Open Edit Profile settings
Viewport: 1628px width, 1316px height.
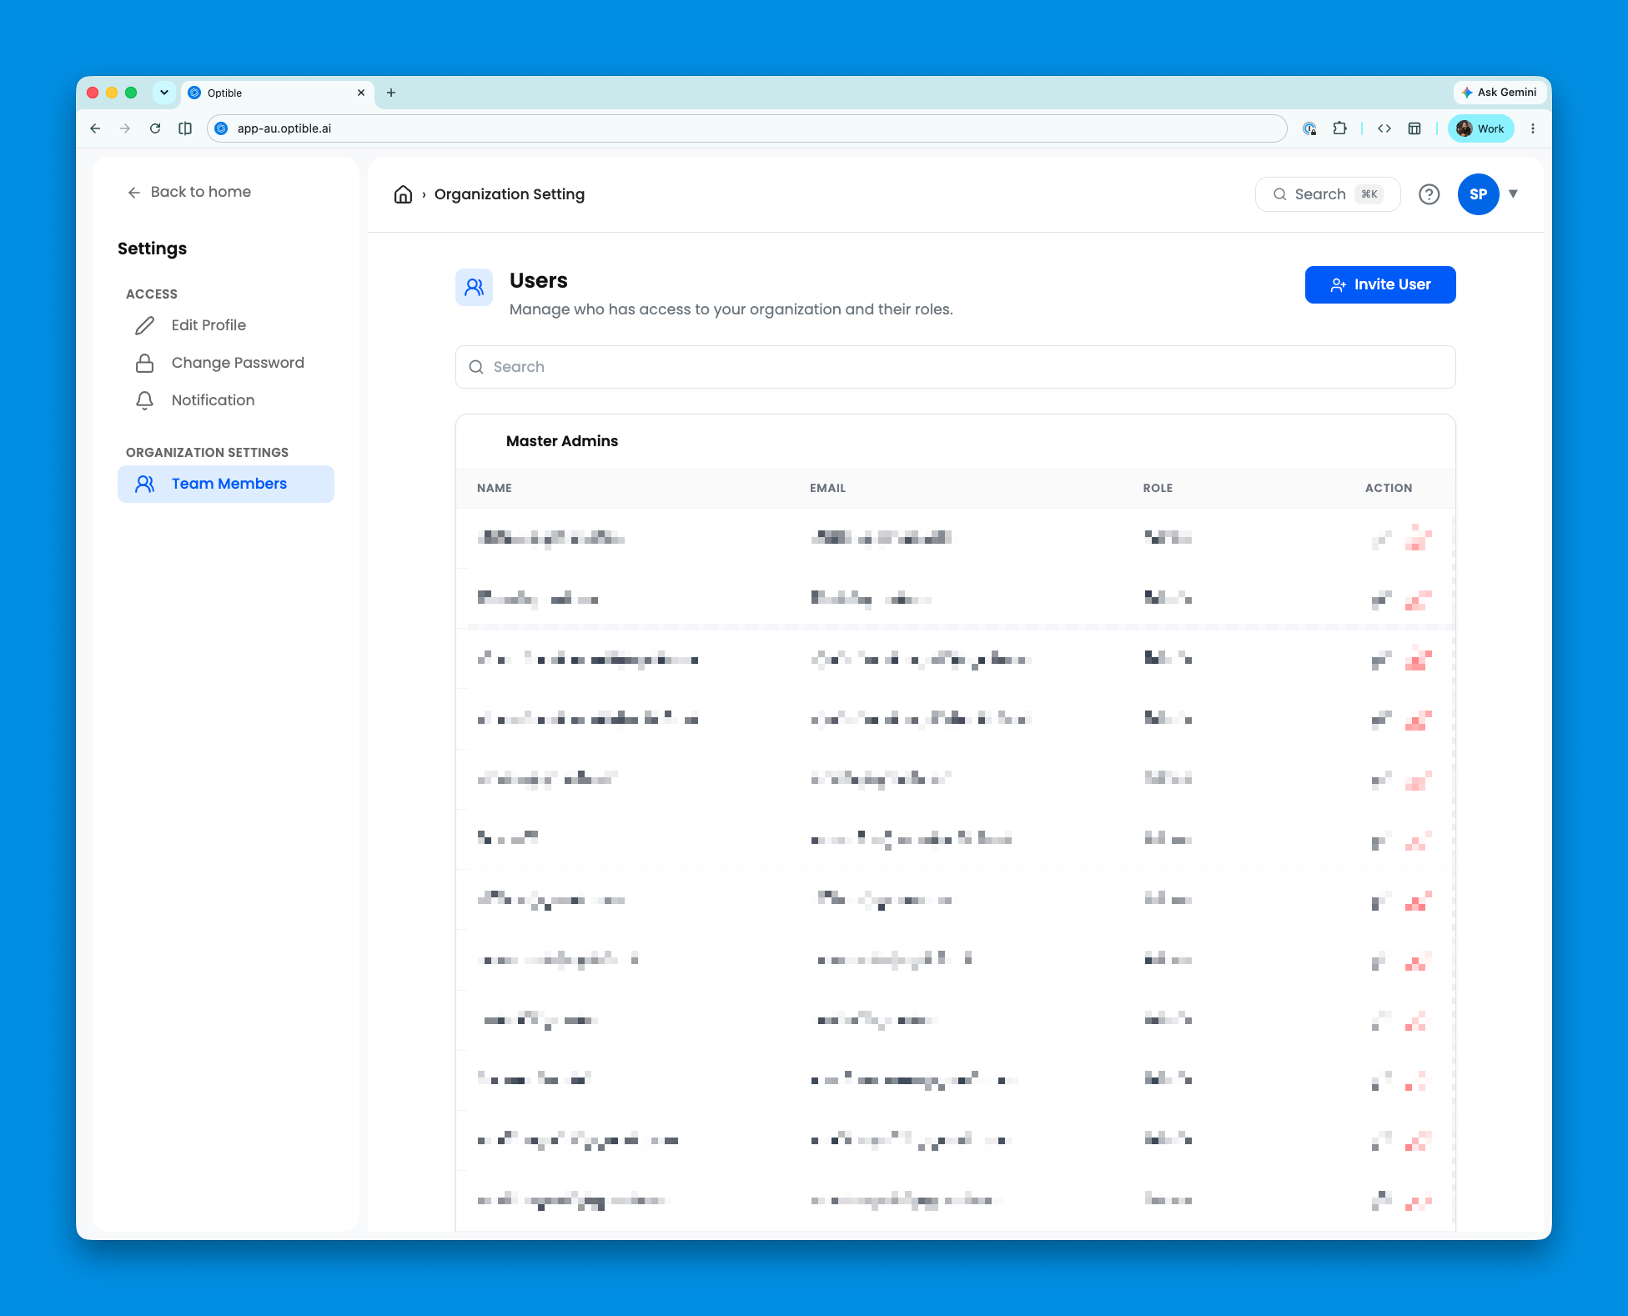[209, 325]
